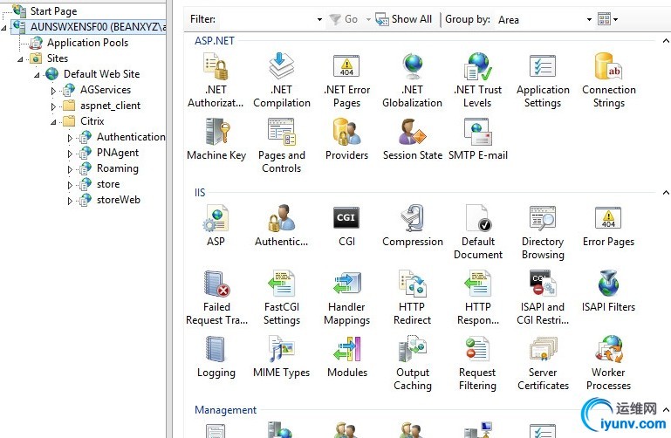Screen dimensions: 671x438
Task: Collapse the Sites tree node
Action: pyautogui.click(x=21, y=59)
